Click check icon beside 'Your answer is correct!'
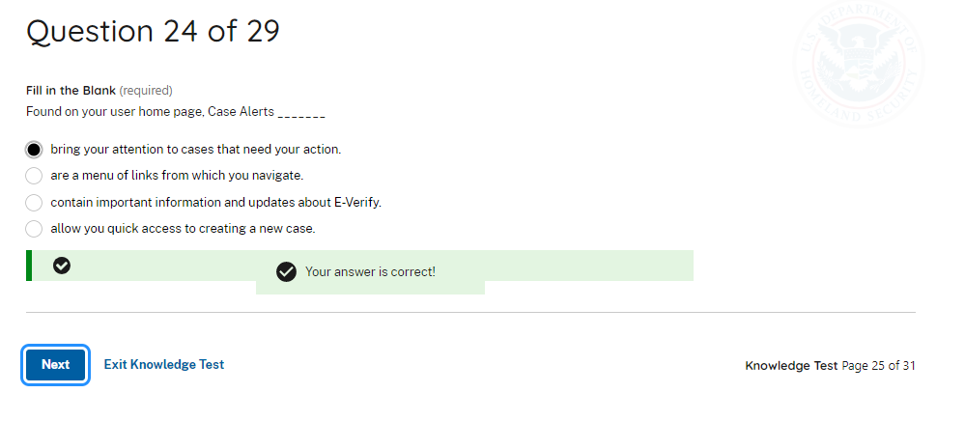965x421 pixels. point(286,271)
